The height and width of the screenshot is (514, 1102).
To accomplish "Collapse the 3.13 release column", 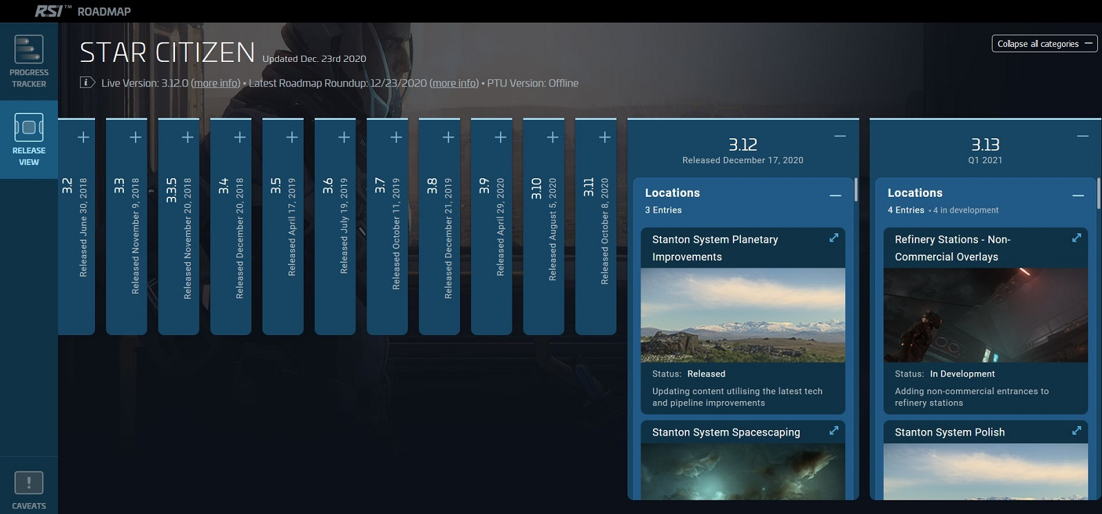I will [x=1083, y=136].
